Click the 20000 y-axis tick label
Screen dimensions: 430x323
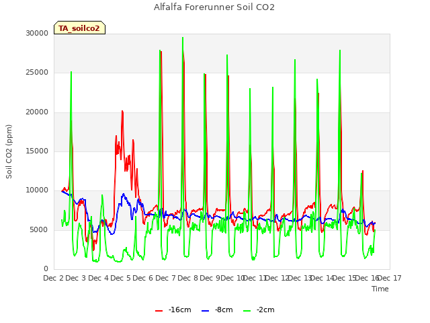pos(37,112)
